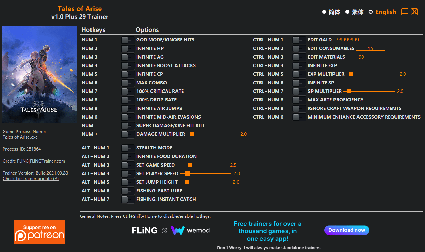
Task: Select English language radio button
Action: pyautogui.click(x=371, y=12)
